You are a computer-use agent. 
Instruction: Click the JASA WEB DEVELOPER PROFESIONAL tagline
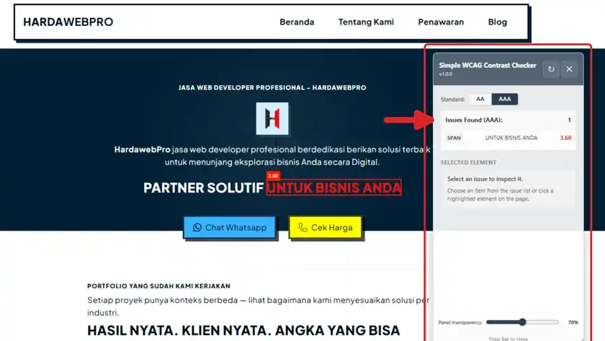[x=272, y=88]
